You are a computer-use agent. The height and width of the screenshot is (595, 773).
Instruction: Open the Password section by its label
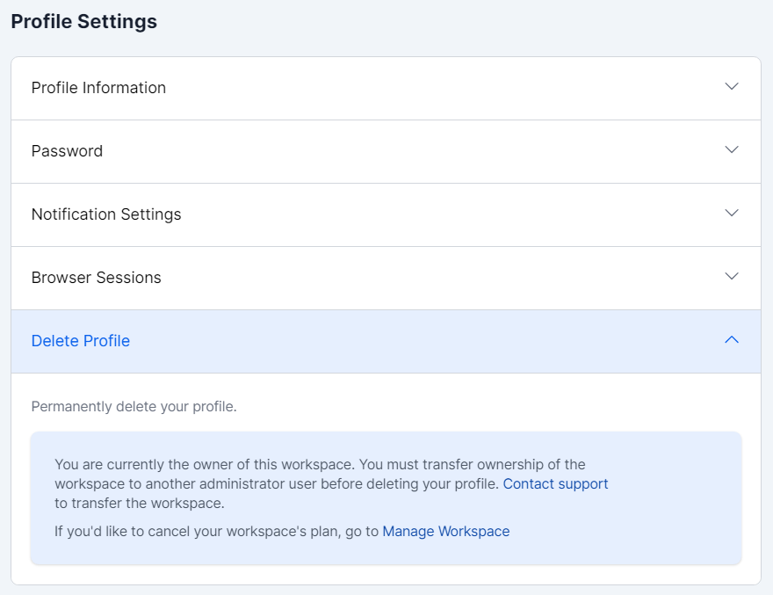tap(67, 151)
